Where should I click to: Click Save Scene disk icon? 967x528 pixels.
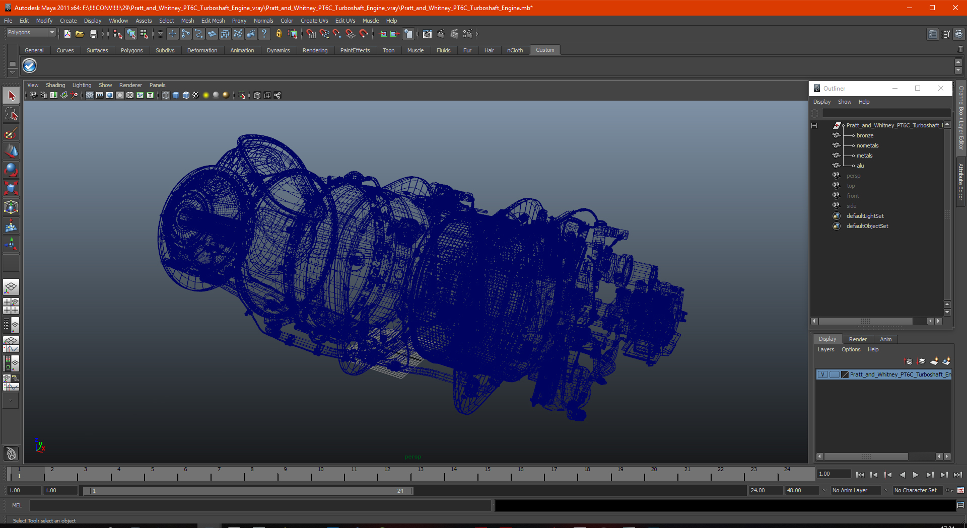93,34
